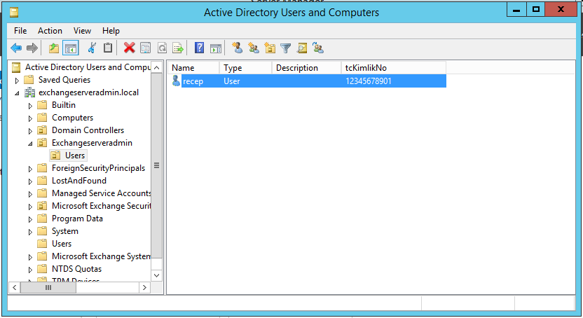This screenshot has width=583, height=318.
Task: Collapse the Exchangeserveradmin OU
Action: pyautogui.click(x=31, y=144)
